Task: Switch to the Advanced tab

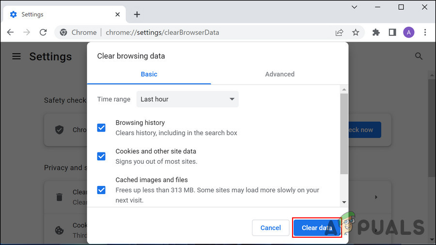Action: [280, 74]
